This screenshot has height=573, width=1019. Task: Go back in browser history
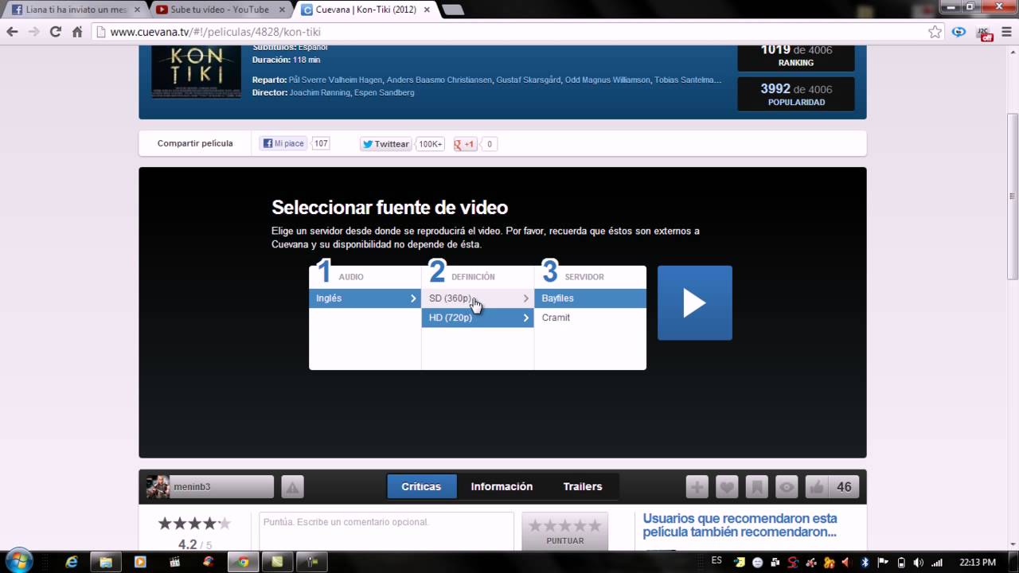[x=12, y=32]
